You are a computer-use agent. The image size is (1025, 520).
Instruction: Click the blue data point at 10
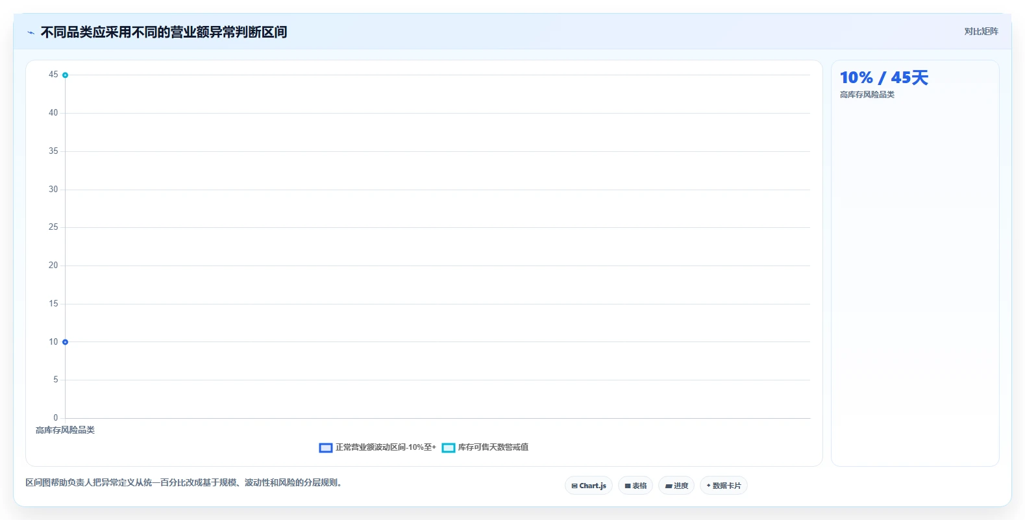tap(65, 342)
